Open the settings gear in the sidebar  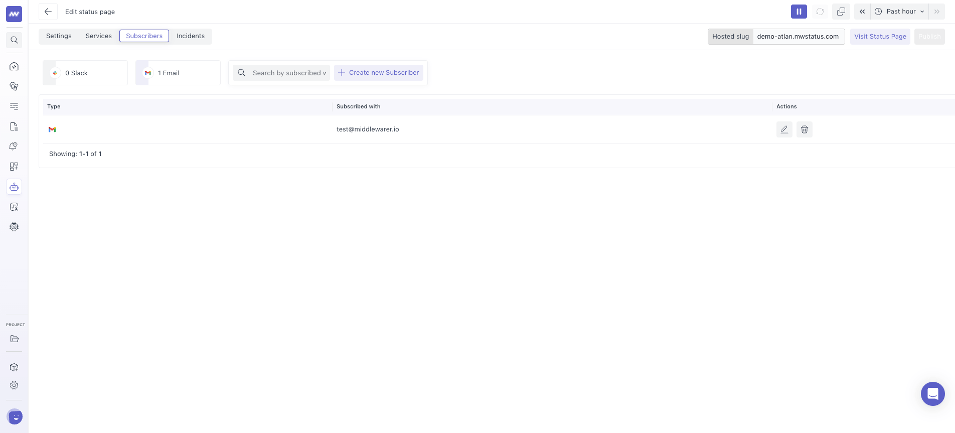[14, 385]
